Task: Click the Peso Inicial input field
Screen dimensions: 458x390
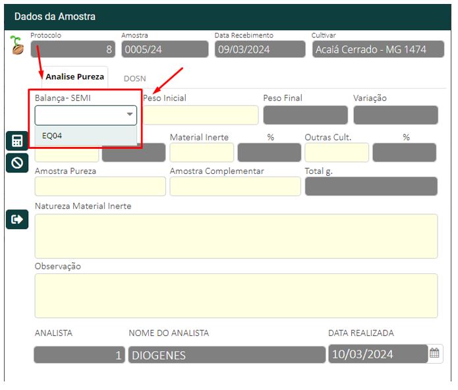Action: (x=201, y=115)
